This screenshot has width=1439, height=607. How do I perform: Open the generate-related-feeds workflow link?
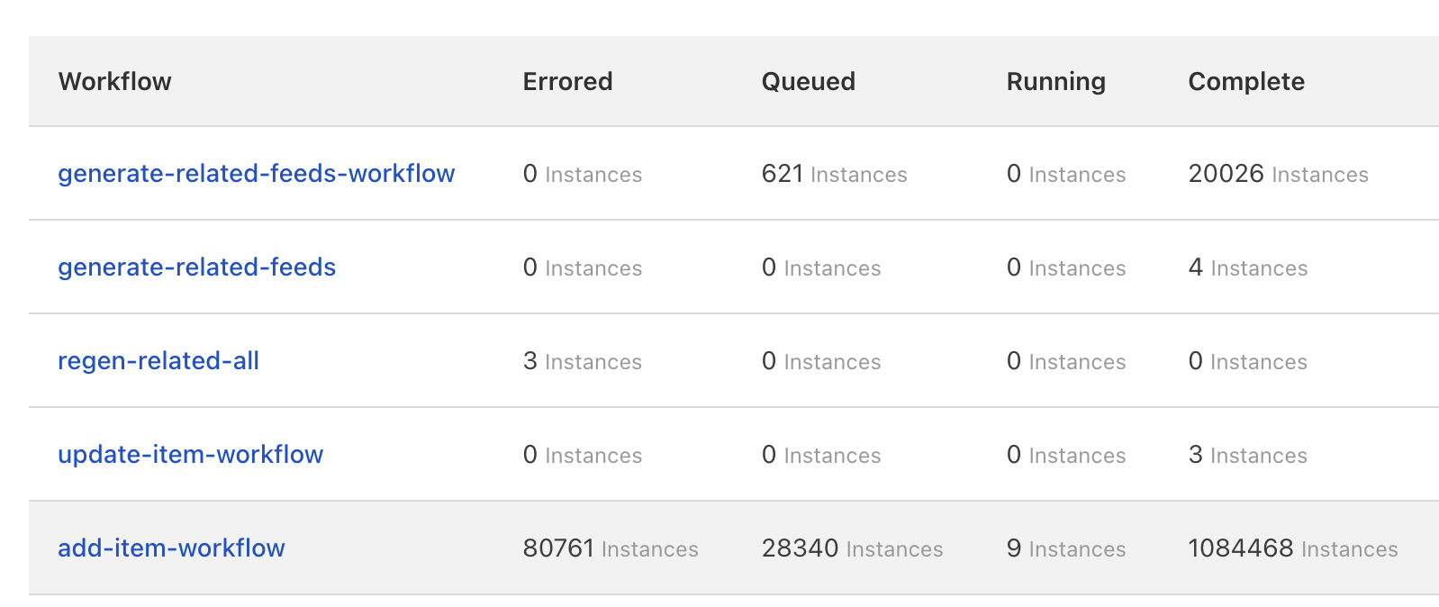[196, 267]
